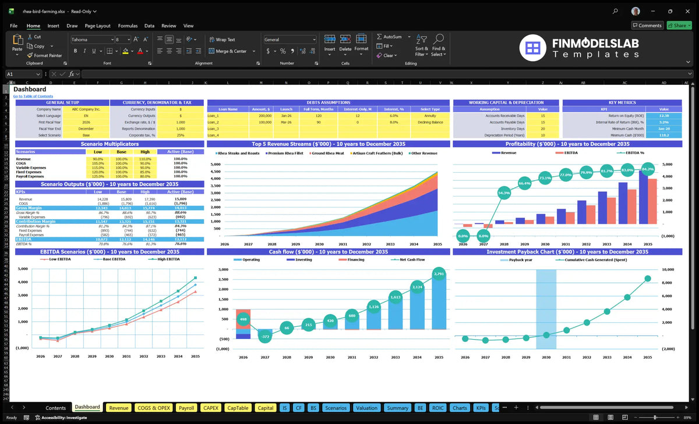Switch to the Formulas ribbon tab
Image resolution: width=699 pixels, height=424 pixels.
coord(128,26)
